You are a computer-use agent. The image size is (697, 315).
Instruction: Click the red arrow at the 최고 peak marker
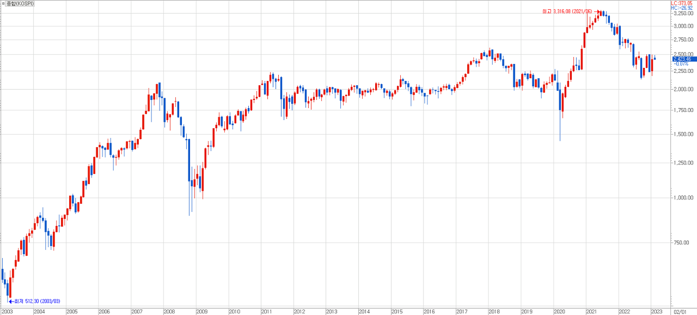pos(597,11)
